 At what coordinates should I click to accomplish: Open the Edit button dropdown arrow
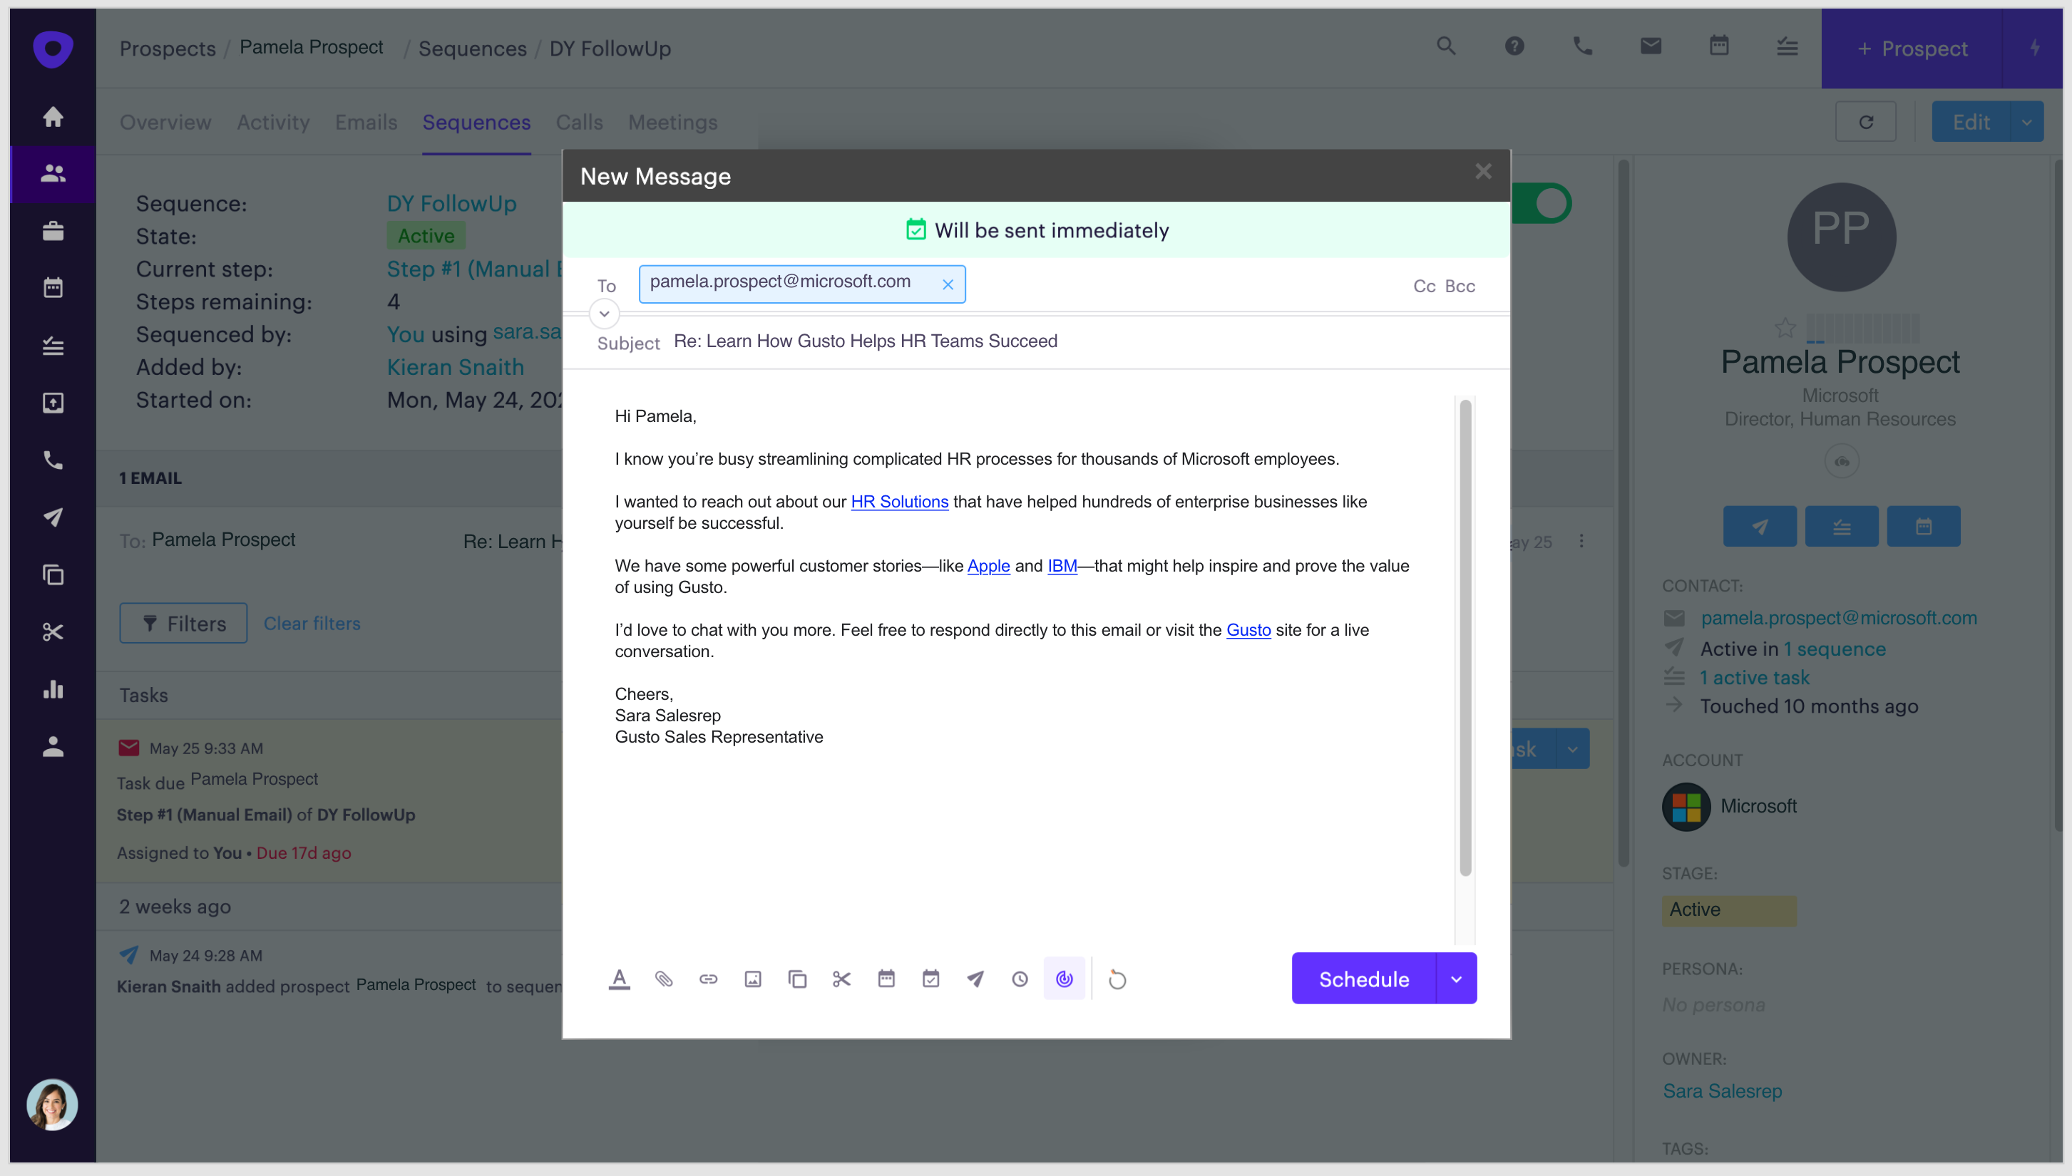[x=2027, y=122]
